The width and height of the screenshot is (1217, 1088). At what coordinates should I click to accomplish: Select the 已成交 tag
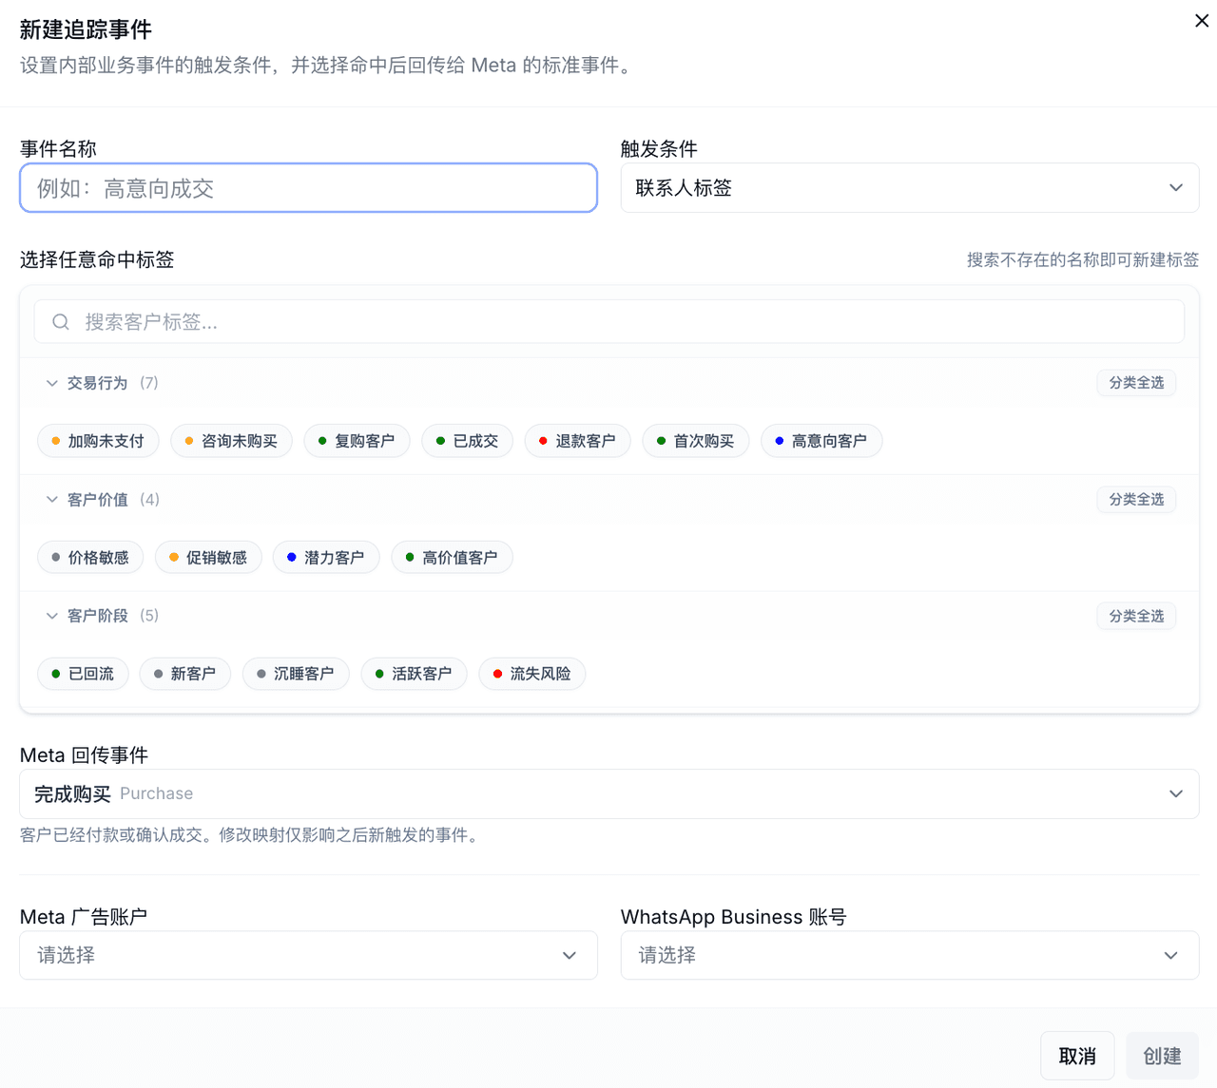pyautogui.click(x=468, y=441)
